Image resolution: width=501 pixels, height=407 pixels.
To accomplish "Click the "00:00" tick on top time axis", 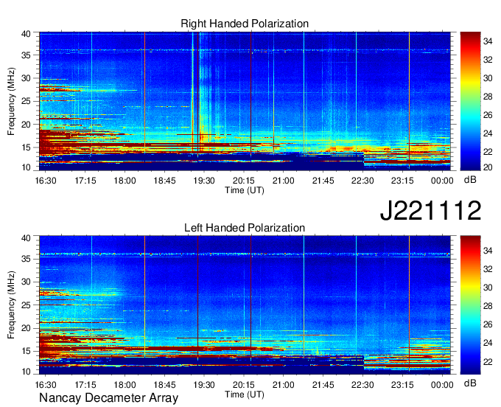I will tap(442, 181).
